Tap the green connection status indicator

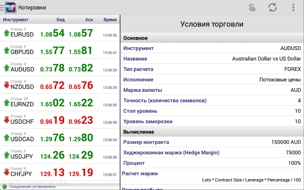[x=5, y=187]
